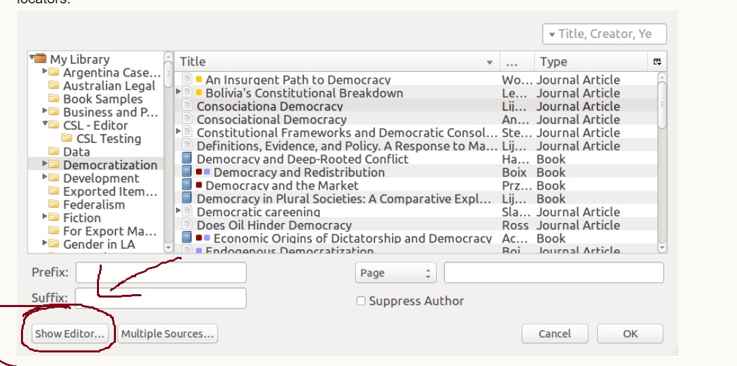This screenshot has width=737, height=366.
Task: Click the column picker icon in table header
Action: tap(657, 62)
